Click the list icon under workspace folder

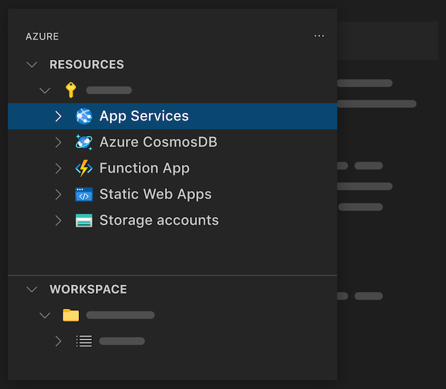click(x=84, y=341)
